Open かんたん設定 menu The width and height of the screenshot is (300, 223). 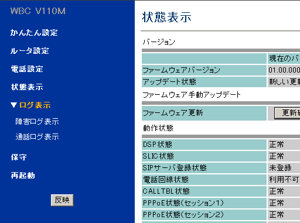click(x=34, y=33)
